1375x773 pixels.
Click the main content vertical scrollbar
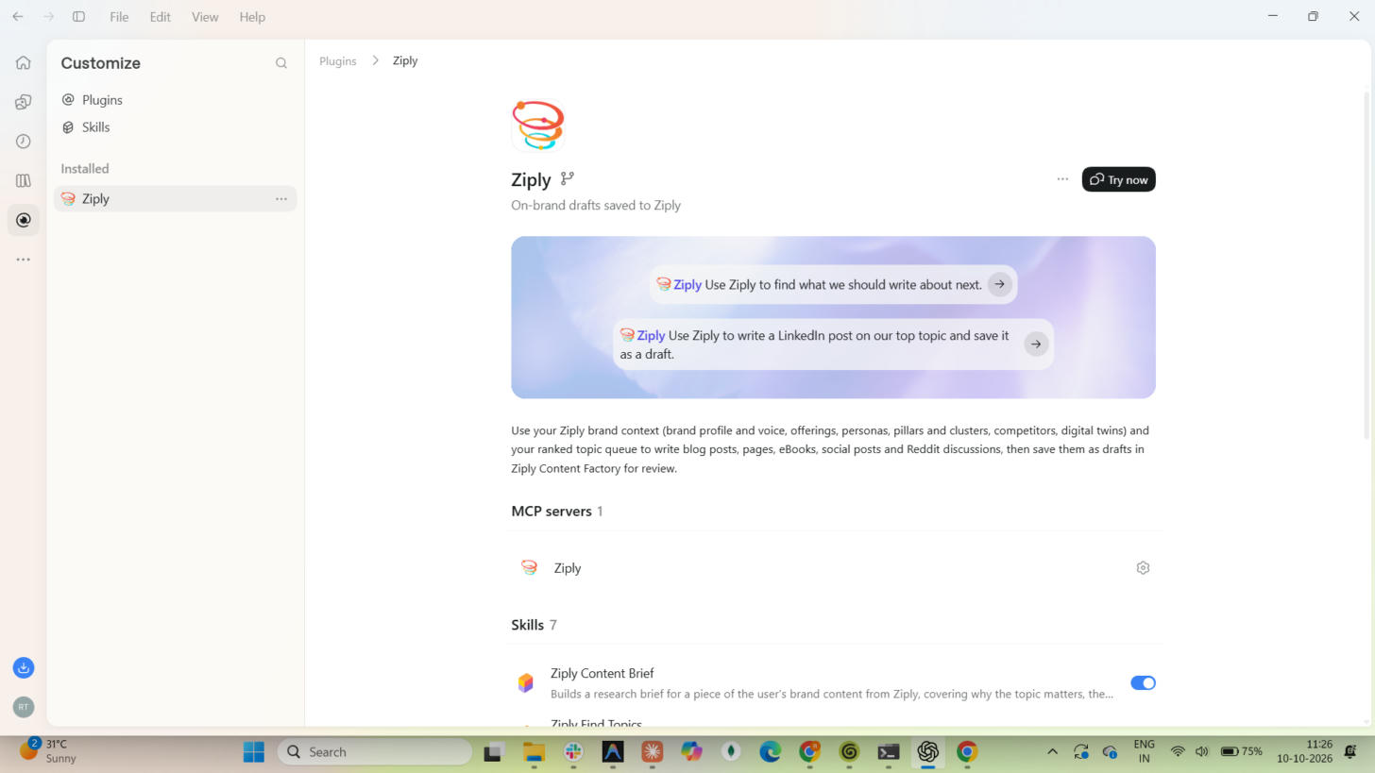coord(1367,264)
